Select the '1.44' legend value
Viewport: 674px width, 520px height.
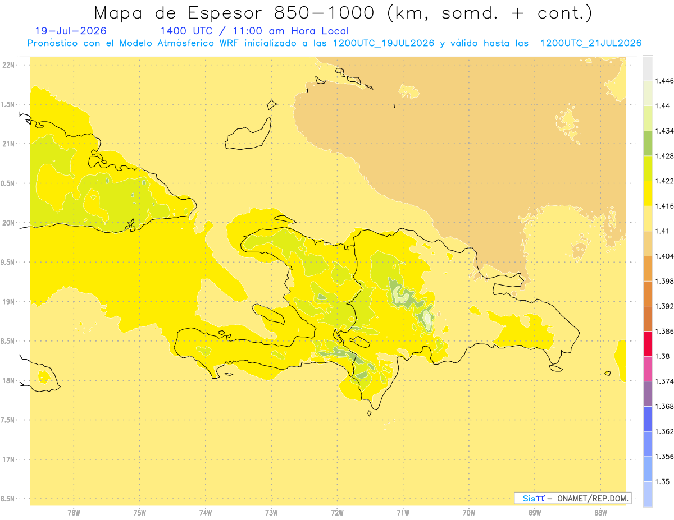pos(663,105)
